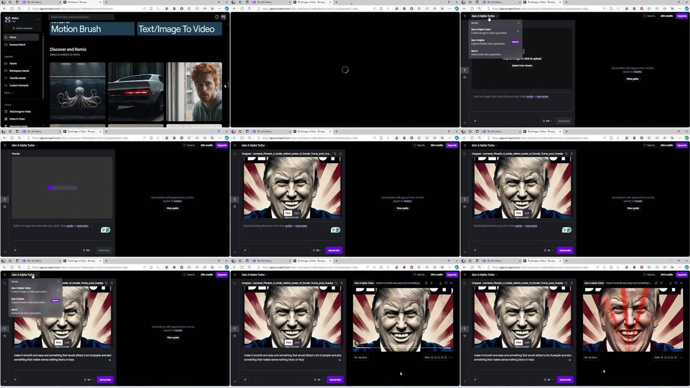Open the Motion Brush card on the dashboard

[92, 29]
